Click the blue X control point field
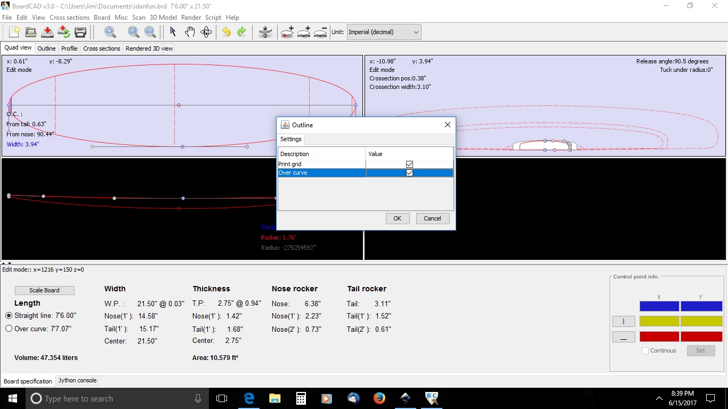This screenshot has height=409, width=728. (x=659, y=306)
